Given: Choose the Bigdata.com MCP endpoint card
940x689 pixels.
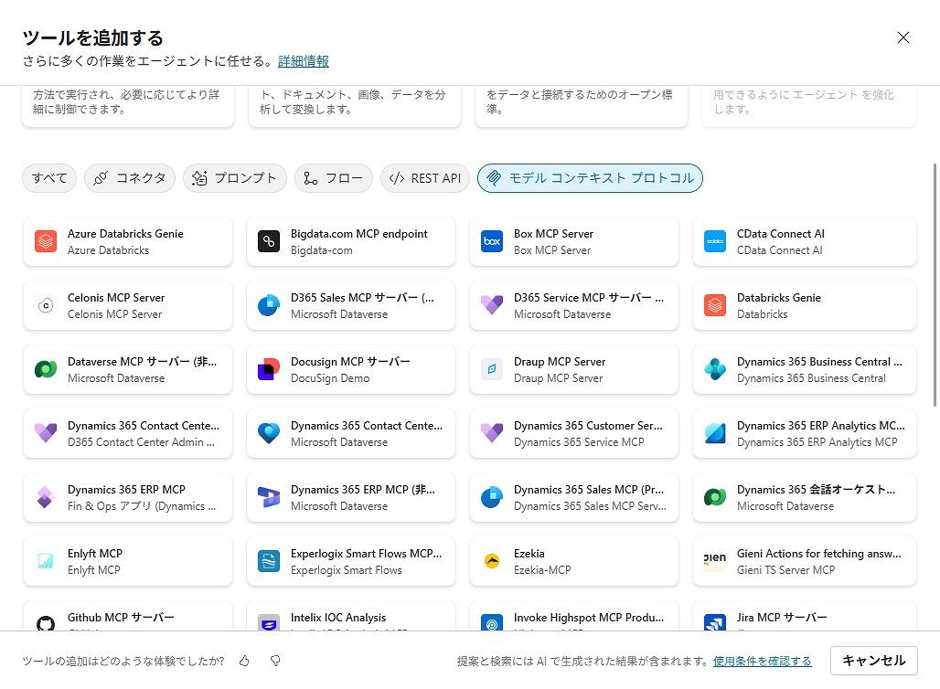Looking at the screenshot, I should [351, 242].
